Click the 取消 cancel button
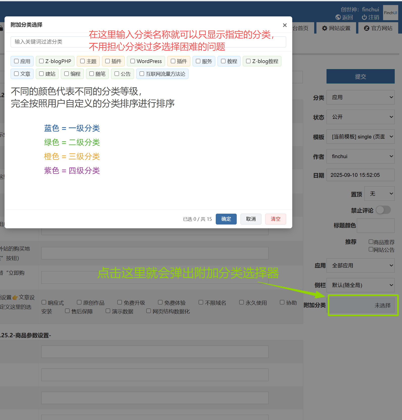 pyautogui.click(x=251, y=219)
